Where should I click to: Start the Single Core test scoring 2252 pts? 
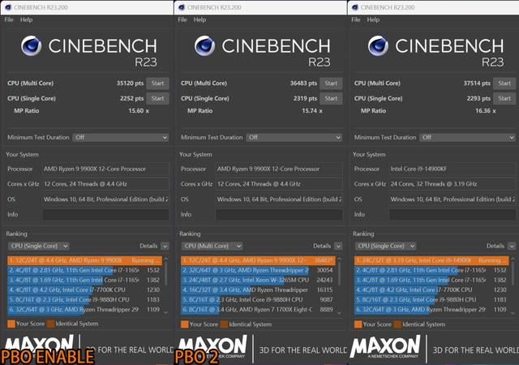tap(157, 98)
